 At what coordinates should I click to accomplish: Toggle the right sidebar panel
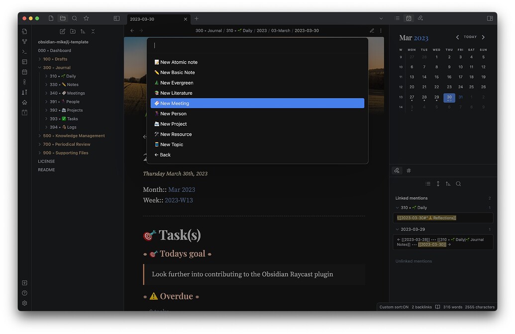click(x=490, y=18)
